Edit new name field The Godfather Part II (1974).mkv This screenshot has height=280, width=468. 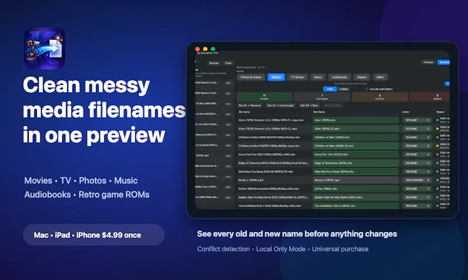(356, 206)
